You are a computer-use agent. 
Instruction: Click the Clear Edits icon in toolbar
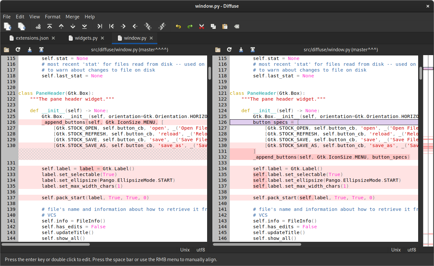(237, 26)
